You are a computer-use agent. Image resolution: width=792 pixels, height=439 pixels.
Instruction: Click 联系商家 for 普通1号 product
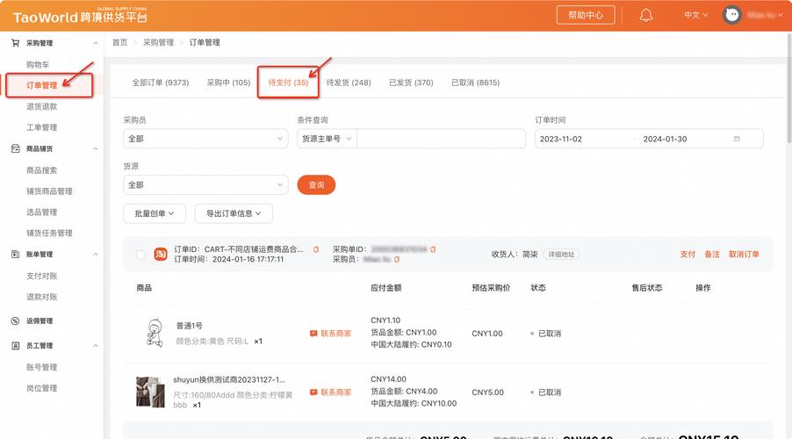[x=330, y=334]
